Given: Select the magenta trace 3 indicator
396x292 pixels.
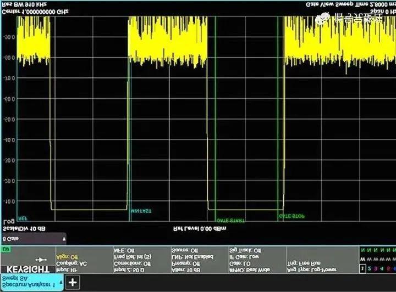Looking at the screenshot, I should (376, 268).
